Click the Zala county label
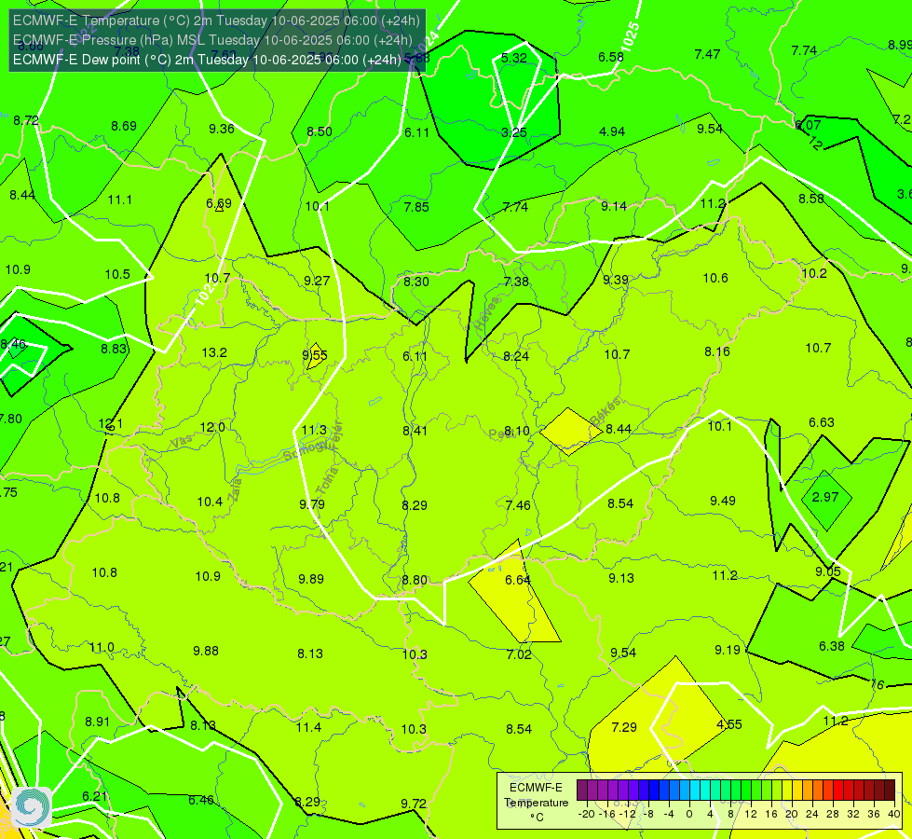Viewport: 912px width, 839px height. pos(235,489)
